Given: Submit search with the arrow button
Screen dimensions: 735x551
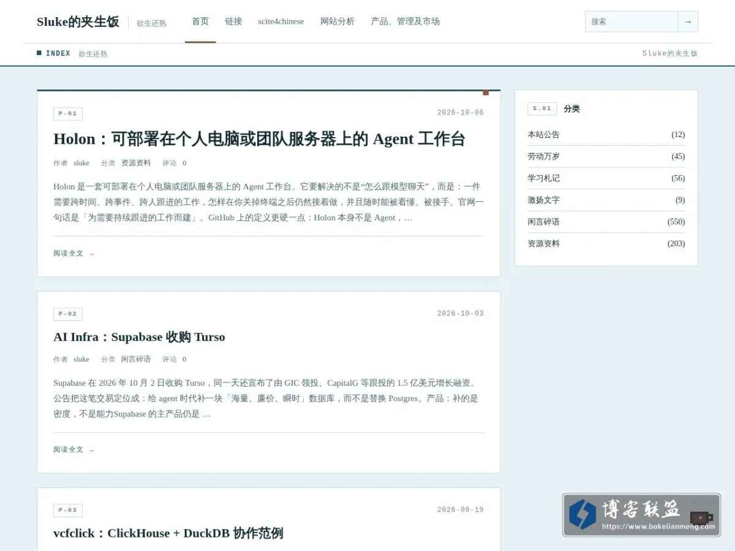Looking at the screenshot, I should point(688,21).
